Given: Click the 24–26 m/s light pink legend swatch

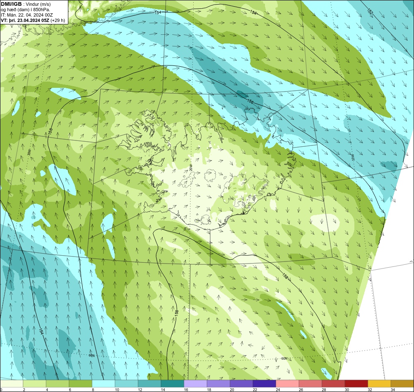Looking at the screenshot, I should pyautogui.click(x=287, y=384).
